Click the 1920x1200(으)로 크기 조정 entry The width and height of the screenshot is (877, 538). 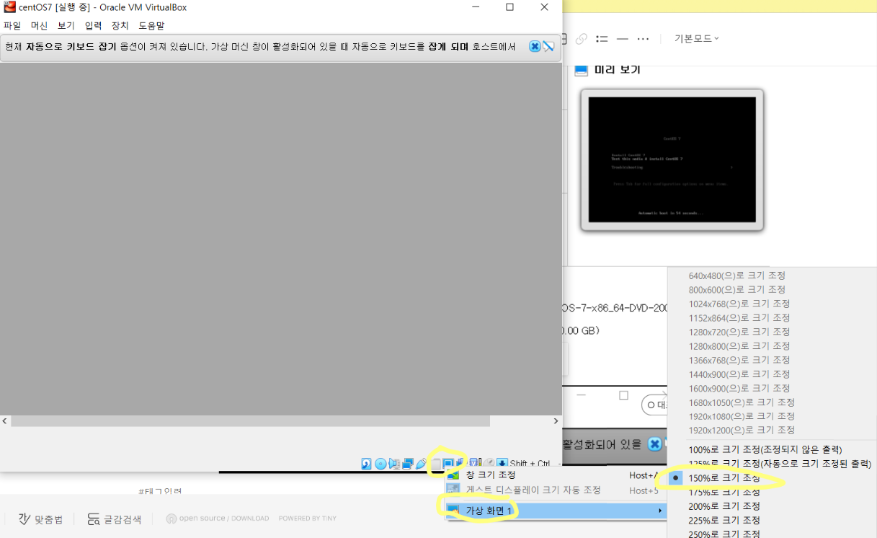click(742, 430)
